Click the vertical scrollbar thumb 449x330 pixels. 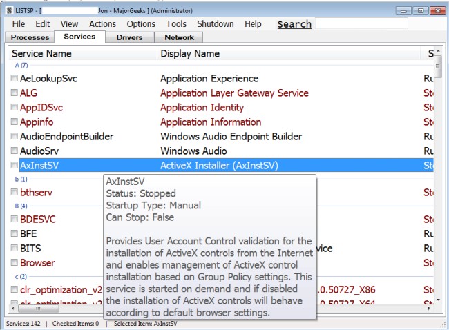(437, 68)
